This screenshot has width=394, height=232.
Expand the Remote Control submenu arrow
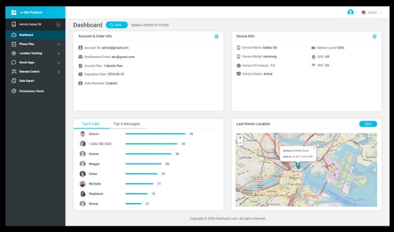[59, 72]
